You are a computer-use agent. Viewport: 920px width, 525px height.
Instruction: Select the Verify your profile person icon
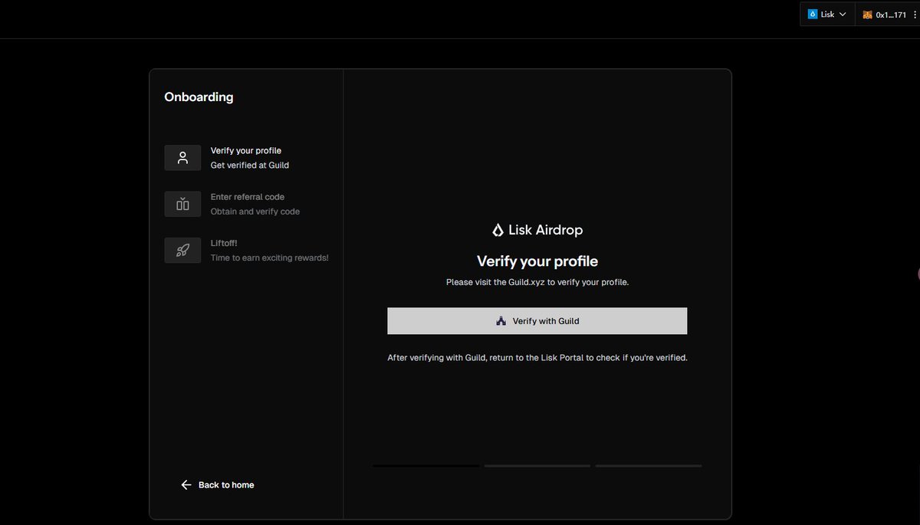point(182,158)
